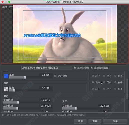Click the 宽度 value field 3.5366
Screen dimensions: 129x125
click(46, 75)
